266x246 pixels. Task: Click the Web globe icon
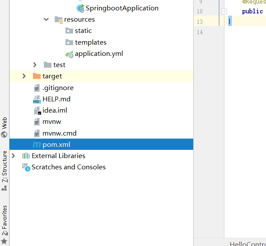[4, 135]
